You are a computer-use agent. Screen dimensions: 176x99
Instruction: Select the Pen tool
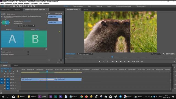click(x=29, y=6)
